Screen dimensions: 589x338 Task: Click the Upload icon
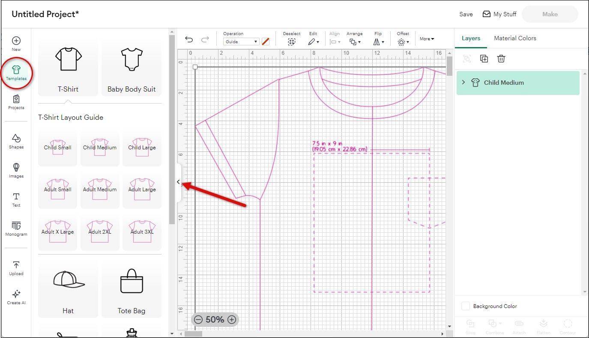16,268
